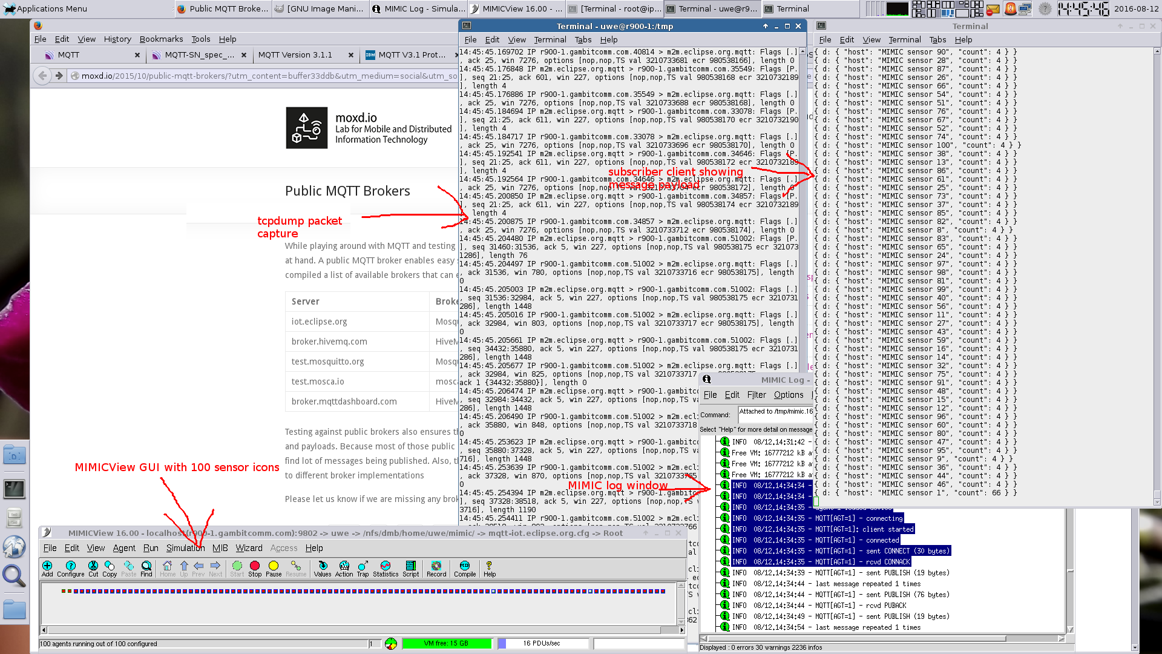Open the Wizard menu in MIMICView

point(249,548)
